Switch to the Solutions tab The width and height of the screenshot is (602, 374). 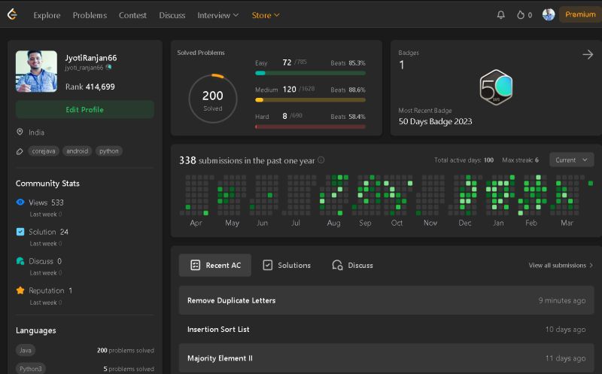[287, 265]
